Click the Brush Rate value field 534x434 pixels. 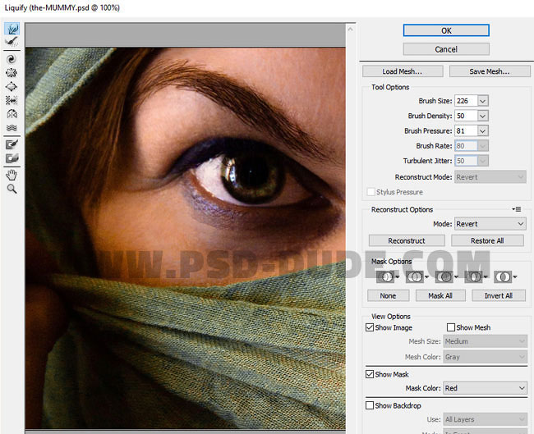[466, 145]
